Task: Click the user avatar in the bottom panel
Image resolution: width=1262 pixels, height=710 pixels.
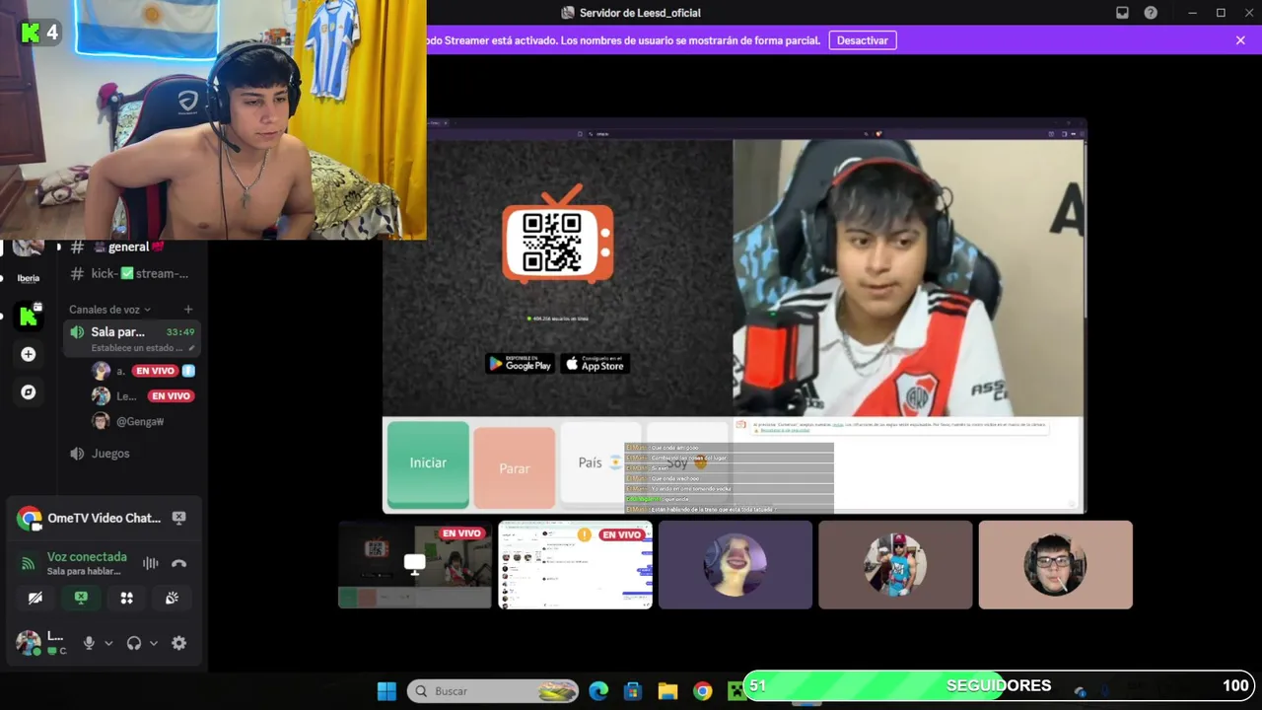Action: [x=28, y=643]
